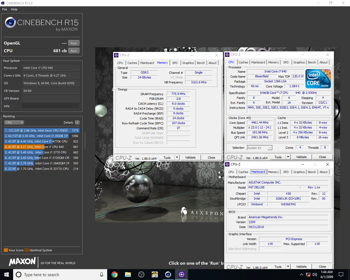Click the microphone icon in search box
Viewport: 350px width, 280px height.
101,275
